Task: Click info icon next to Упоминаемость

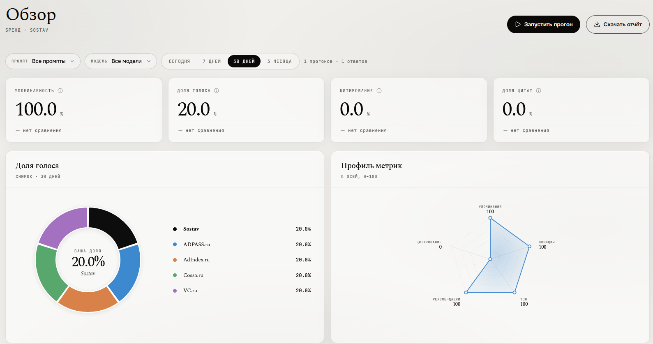Action: [60, 91]
